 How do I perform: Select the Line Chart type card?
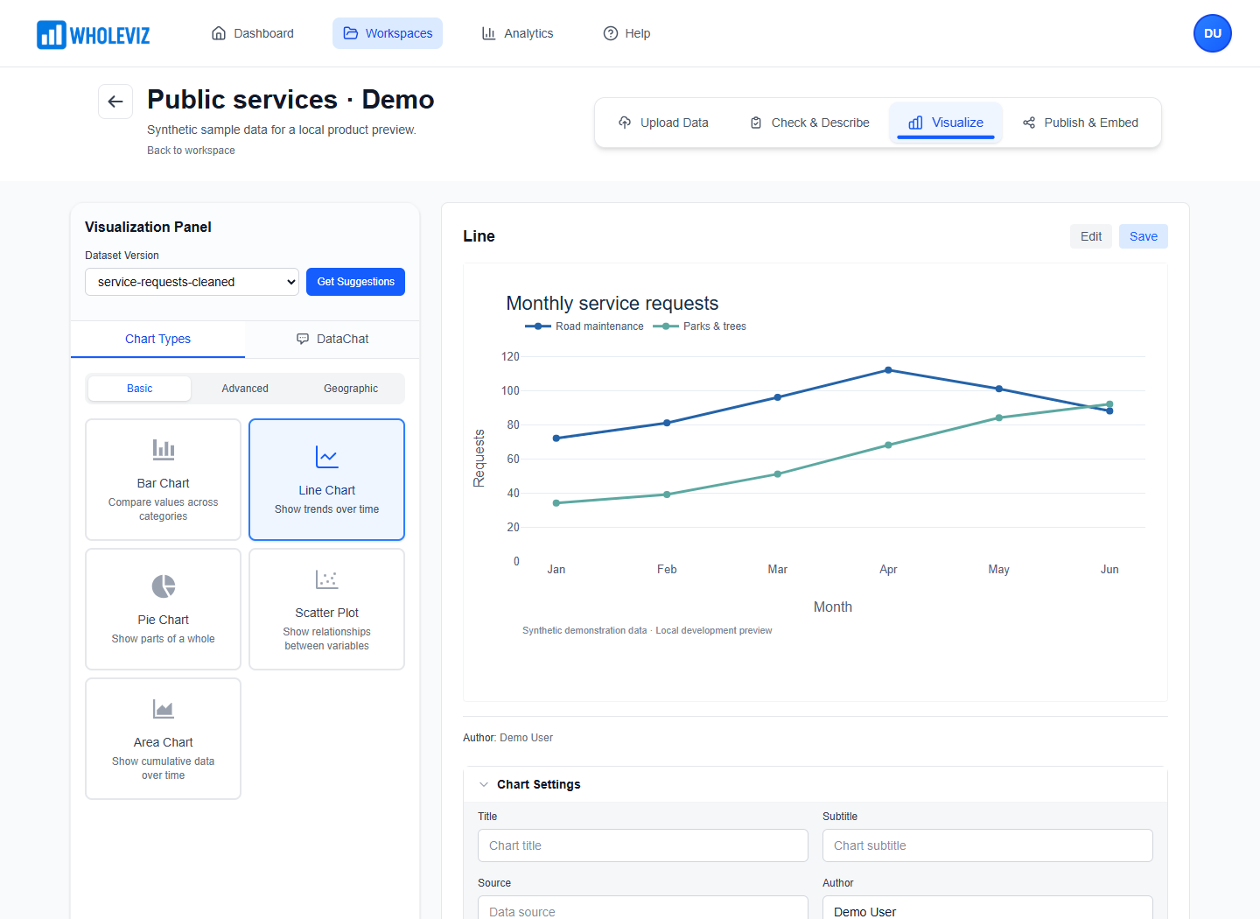(x=326, y=480)
